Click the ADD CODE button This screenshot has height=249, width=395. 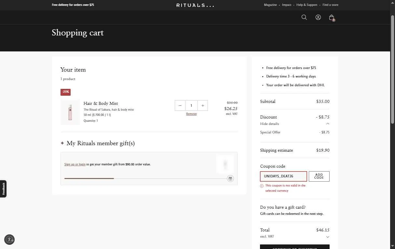(319, 176)
